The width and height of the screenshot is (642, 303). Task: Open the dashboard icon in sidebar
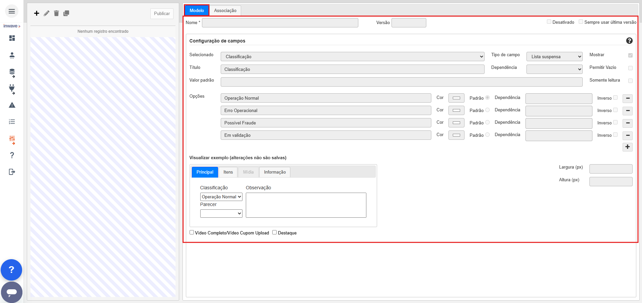click(x=12, y=38)
